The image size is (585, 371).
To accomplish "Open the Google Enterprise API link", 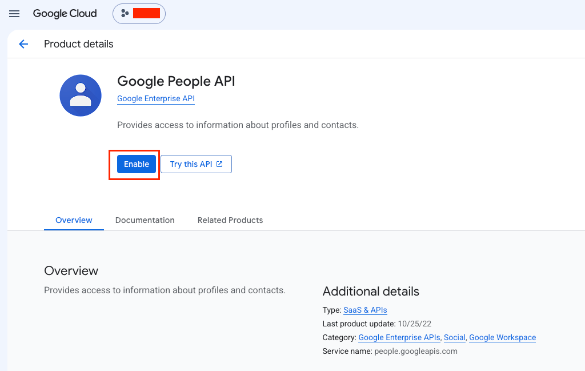I will coord(156,98).
